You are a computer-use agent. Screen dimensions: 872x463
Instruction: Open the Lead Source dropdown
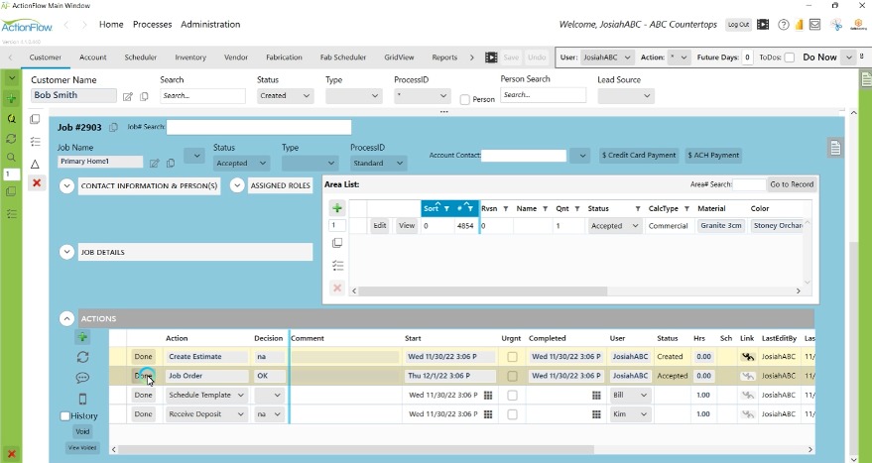point(626,95)
